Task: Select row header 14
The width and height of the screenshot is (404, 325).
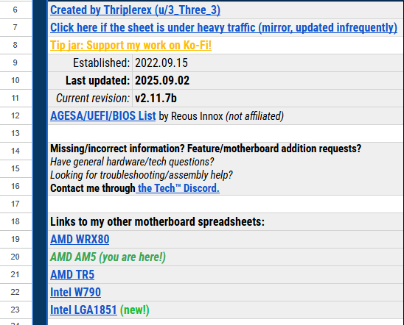Action: pyautogui.click(x=15, y=151)
